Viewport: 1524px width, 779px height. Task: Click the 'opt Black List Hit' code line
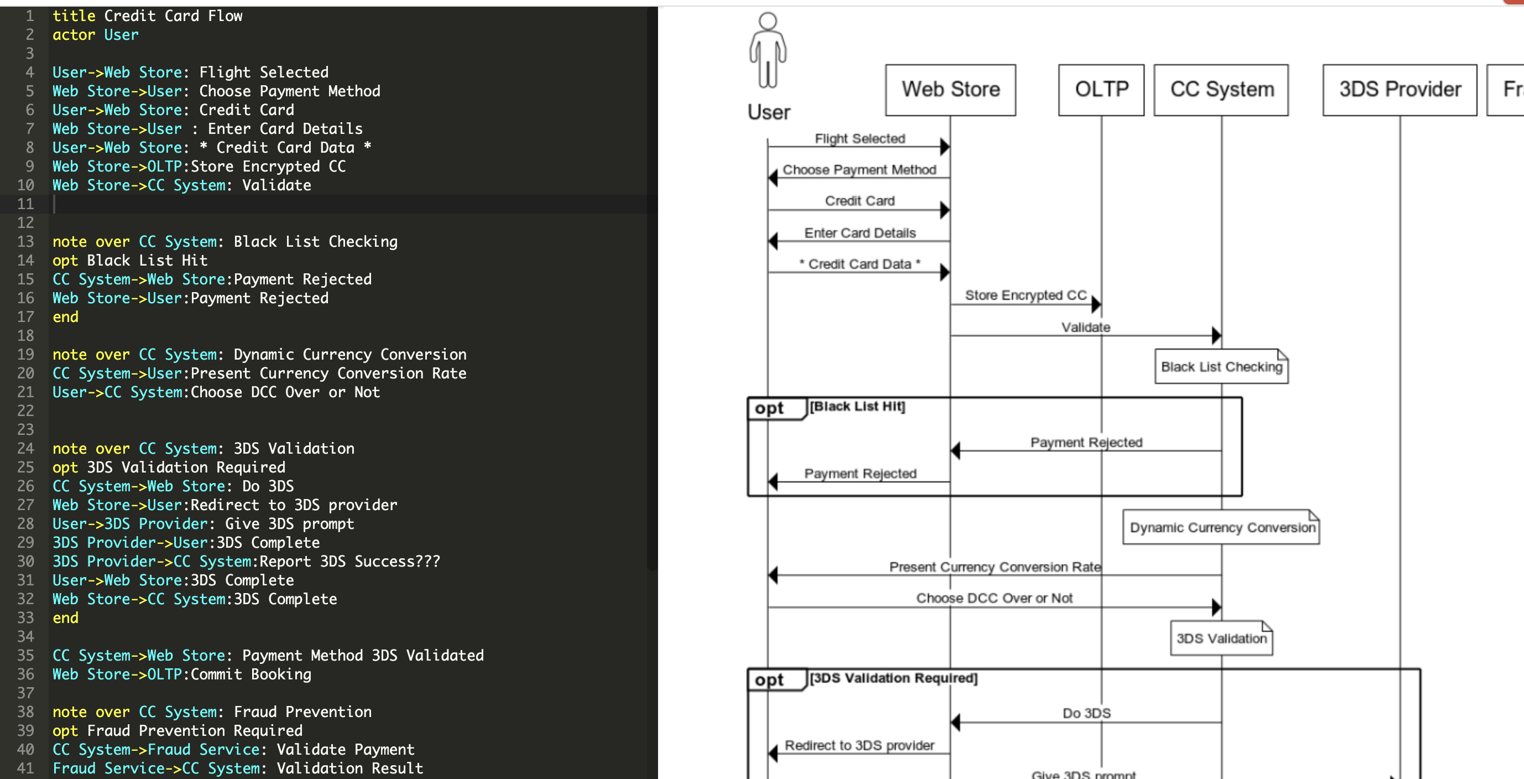(x=130, y=261)
